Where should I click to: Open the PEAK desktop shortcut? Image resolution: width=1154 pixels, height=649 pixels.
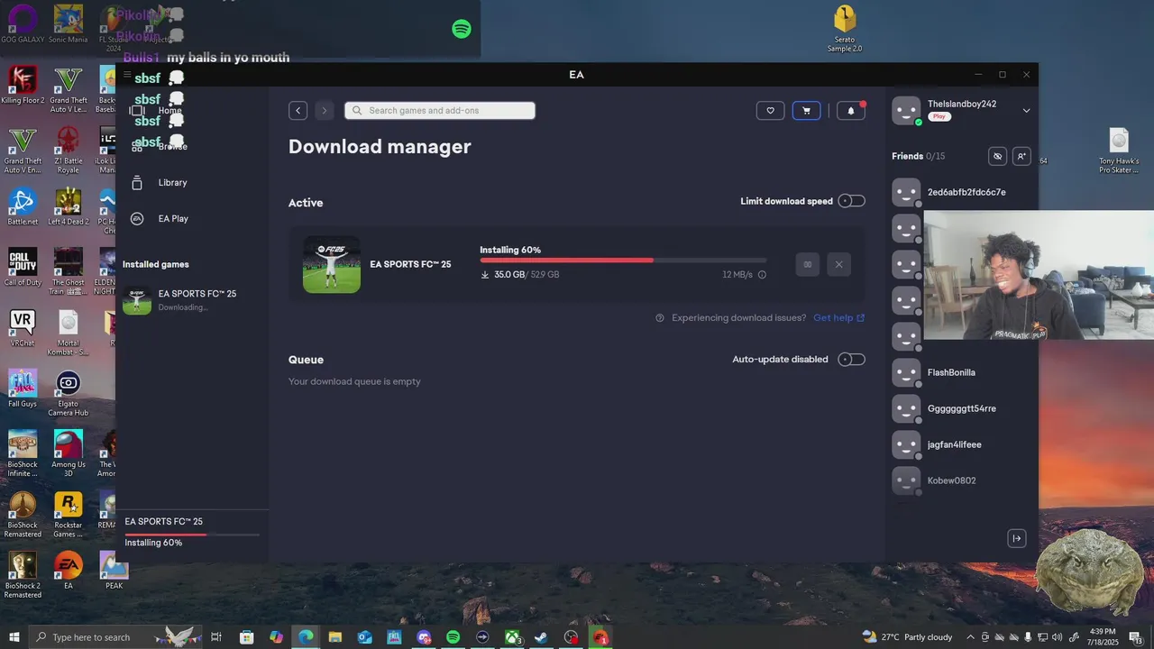point(114,571)
